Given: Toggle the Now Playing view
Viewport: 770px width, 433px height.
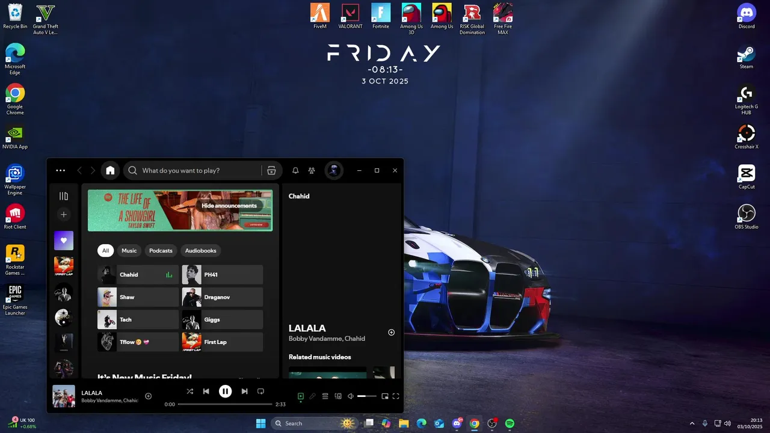Looking at the screenshot, I should click(301, 396).
